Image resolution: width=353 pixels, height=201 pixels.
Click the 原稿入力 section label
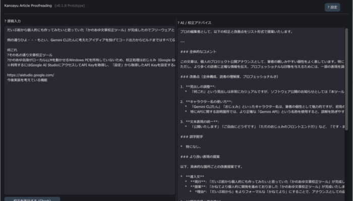pyautogui.click(x=13, y=21)
